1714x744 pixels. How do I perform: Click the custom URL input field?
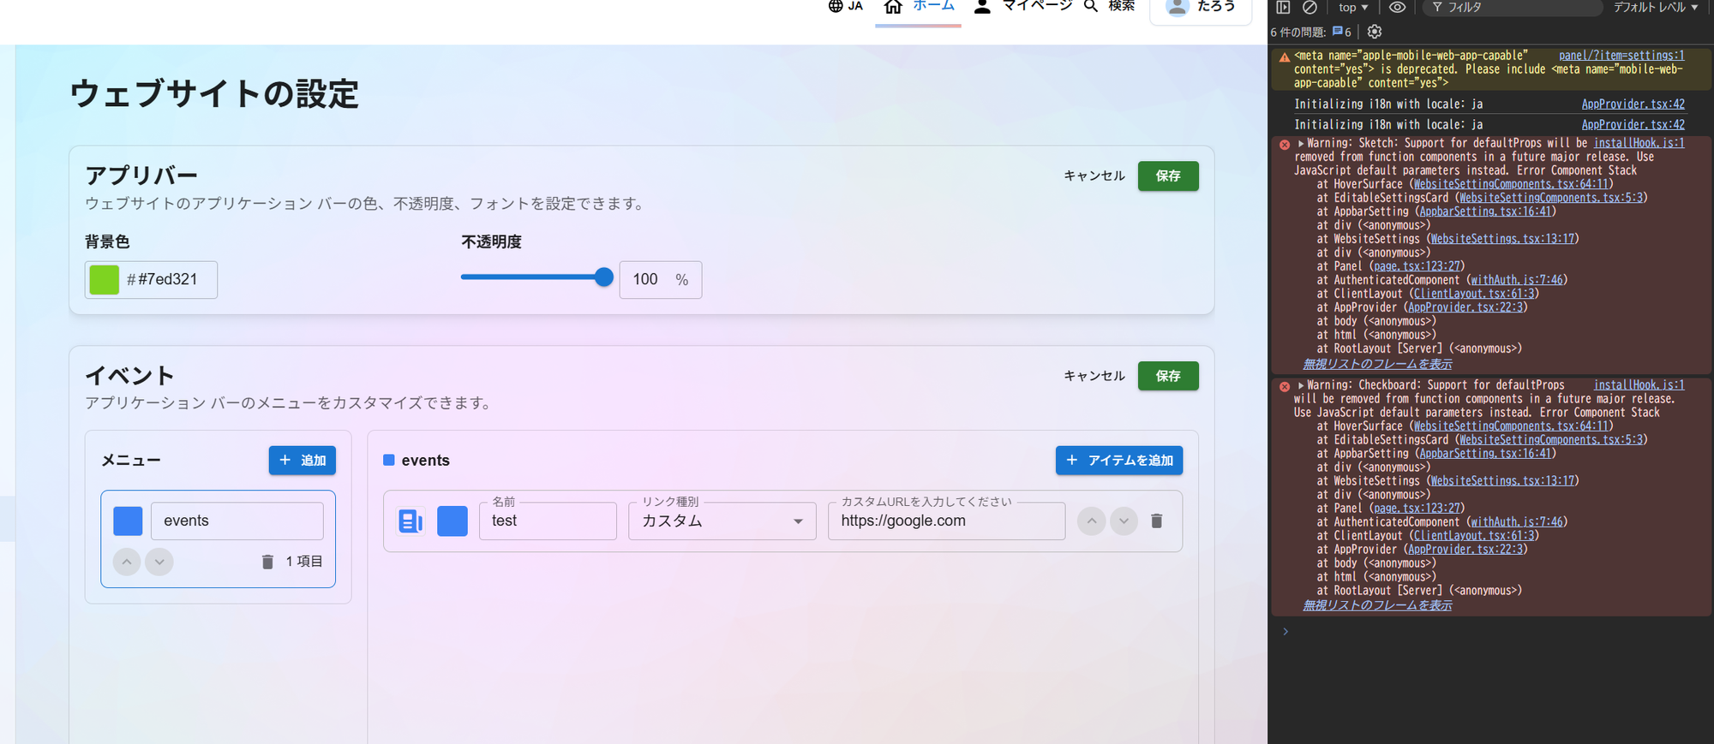click(946, 521)
